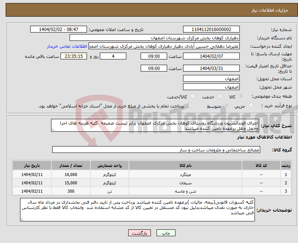The width and height of the screenshot is (298, 243).
Task: Select the کالا/خدمت radio button
Action: (192, 96)
